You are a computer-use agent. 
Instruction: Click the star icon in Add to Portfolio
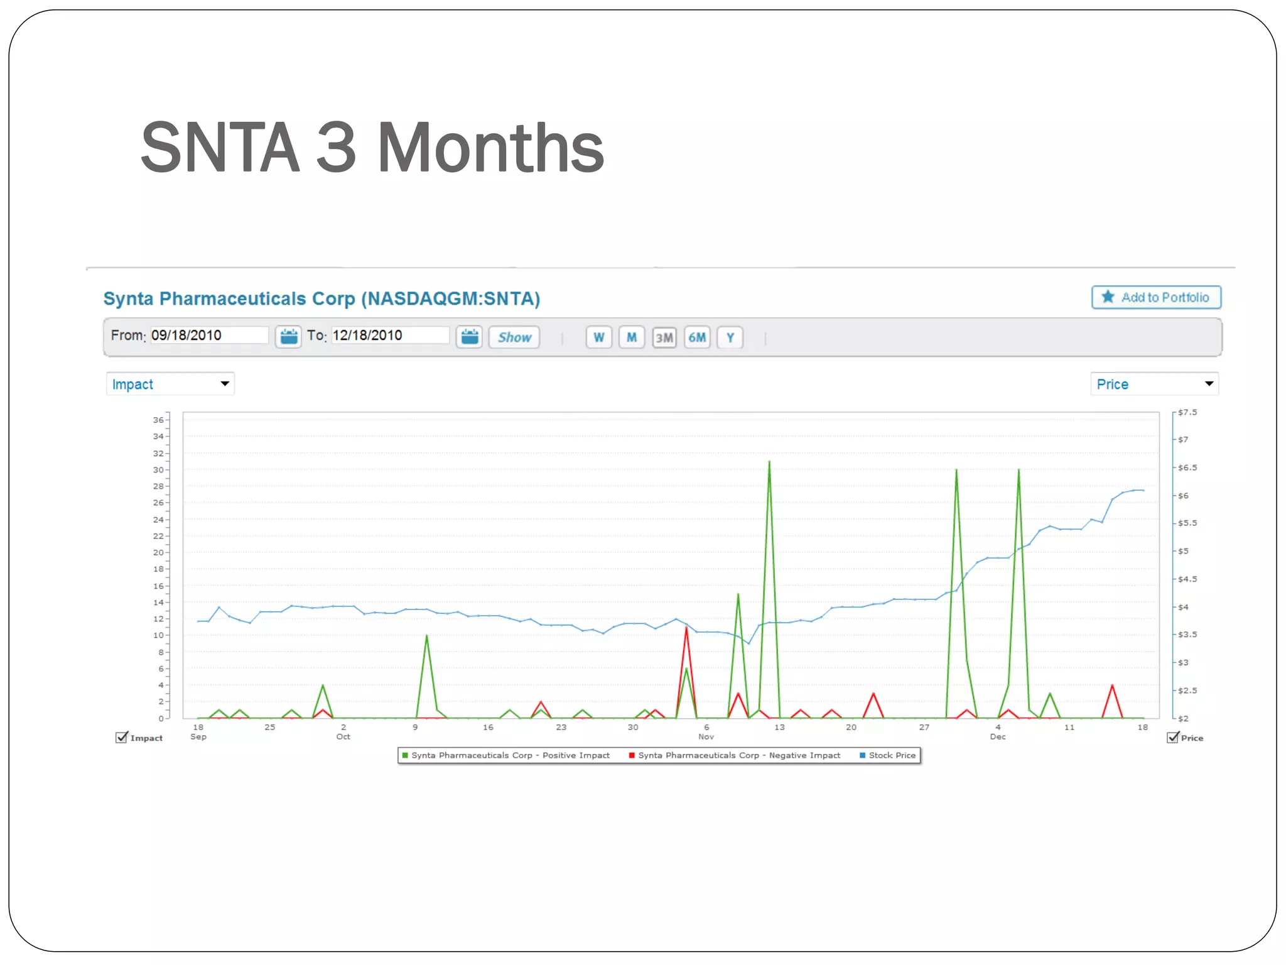1108,297
